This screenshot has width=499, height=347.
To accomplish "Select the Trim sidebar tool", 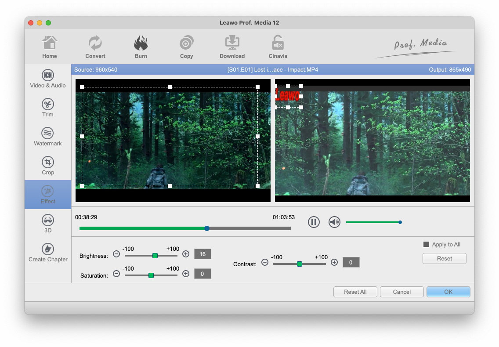I will 48,108.
